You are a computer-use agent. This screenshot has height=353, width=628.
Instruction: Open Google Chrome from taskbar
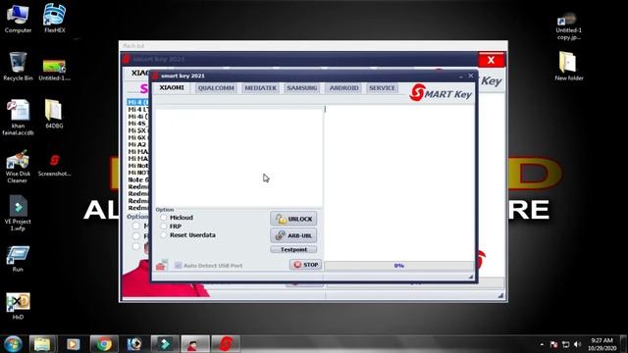click(104, 344)
